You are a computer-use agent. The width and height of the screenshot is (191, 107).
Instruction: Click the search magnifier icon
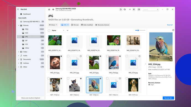click(x=158, y=9)
